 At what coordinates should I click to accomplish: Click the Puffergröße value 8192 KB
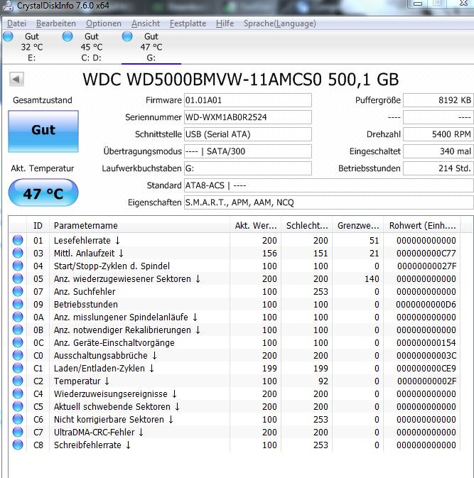coord(438,100)
